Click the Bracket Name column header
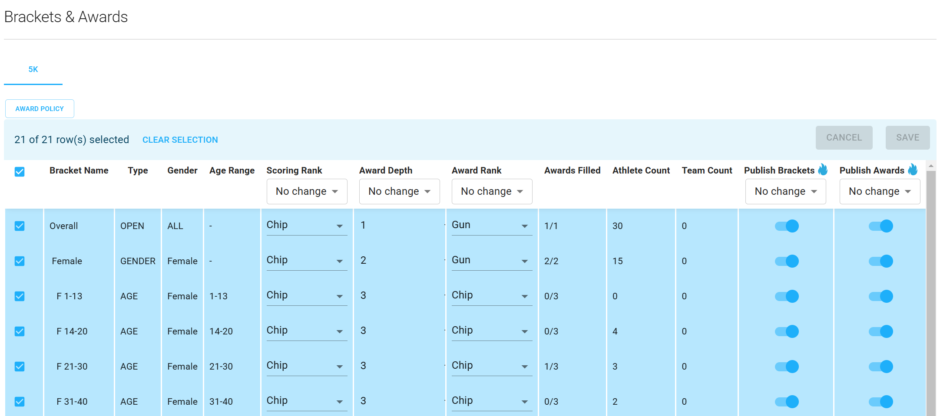 pyautogui.click(x=79, y=170)
